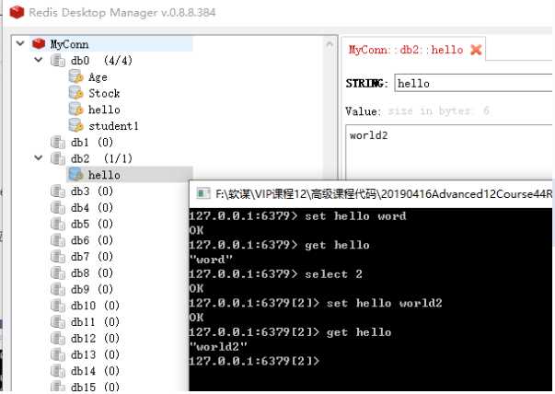Select db2 (1/1) in the tree

(101, 158)
